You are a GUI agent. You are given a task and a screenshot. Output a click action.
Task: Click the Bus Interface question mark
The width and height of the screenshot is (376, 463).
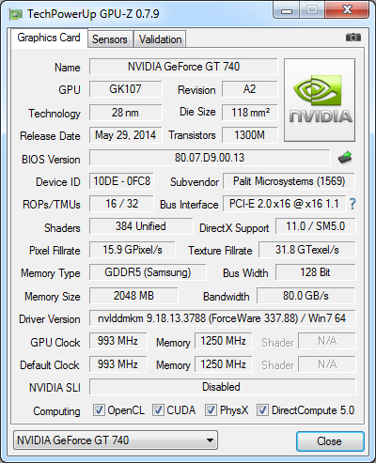coord(352,204)
